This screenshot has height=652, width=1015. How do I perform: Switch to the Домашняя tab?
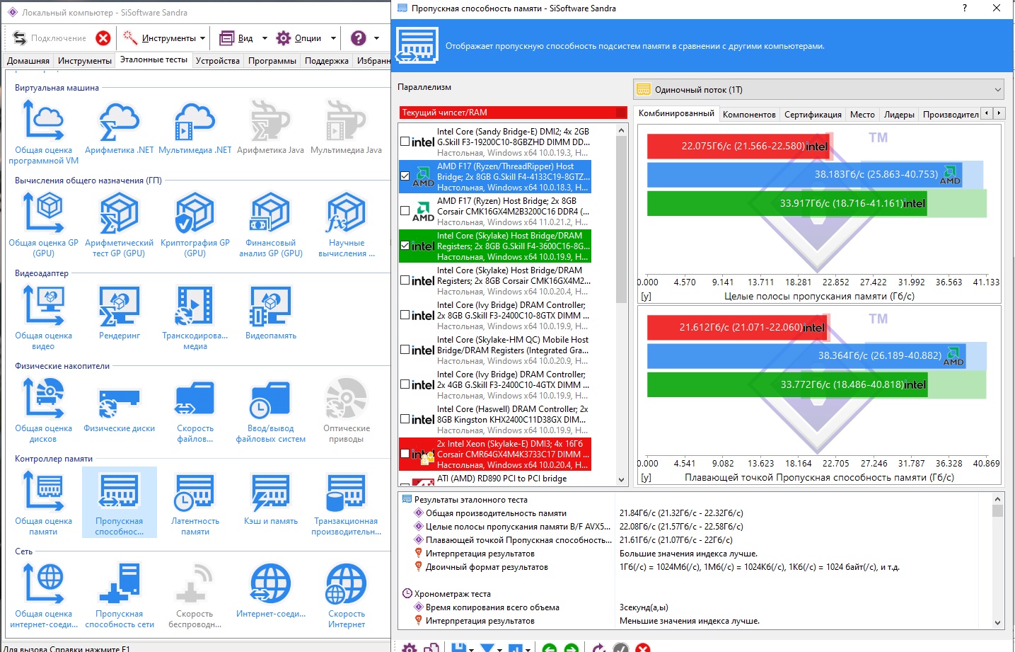(x=28, y=61)
